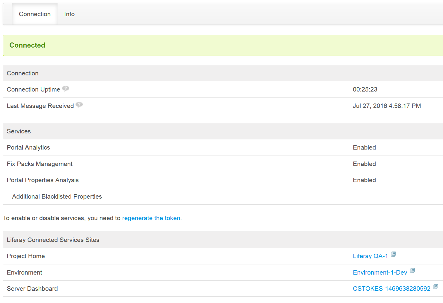Click the Enabled status for Fix Packs Management

click(364, 164)
